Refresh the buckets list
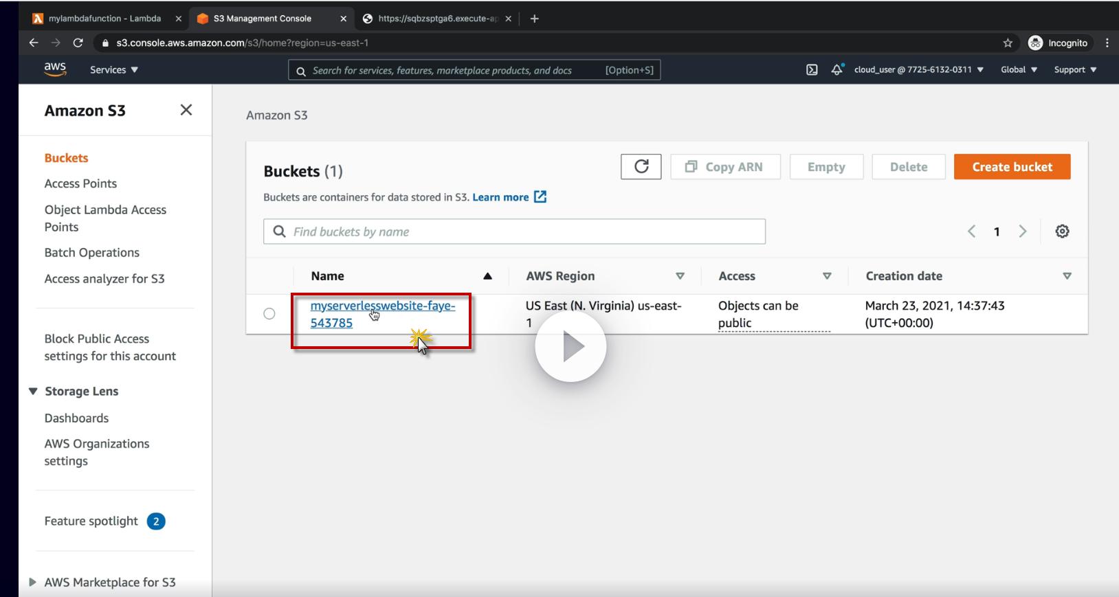This screenshot has height=597, width=1119. pos(641,166)
